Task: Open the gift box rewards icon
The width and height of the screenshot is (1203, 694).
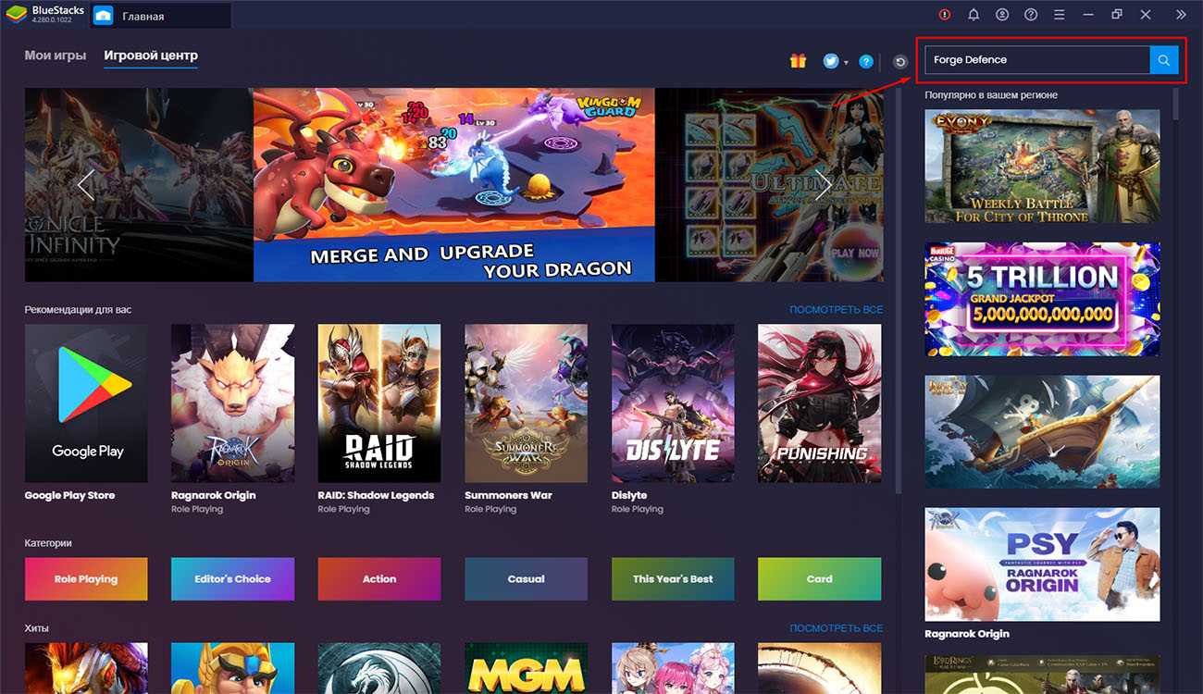Action: (x=798, y=61)
